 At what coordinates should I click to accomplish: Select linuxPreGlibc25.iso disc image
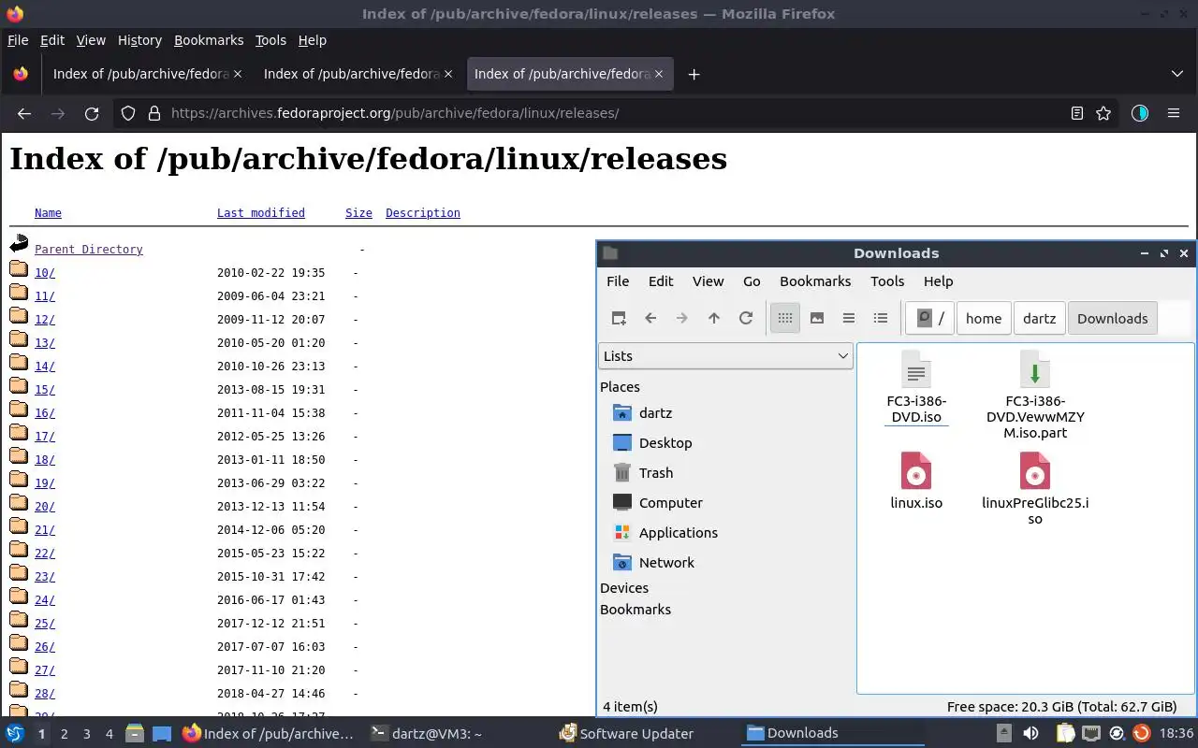pyautogui.click(x=1035, y=488)
